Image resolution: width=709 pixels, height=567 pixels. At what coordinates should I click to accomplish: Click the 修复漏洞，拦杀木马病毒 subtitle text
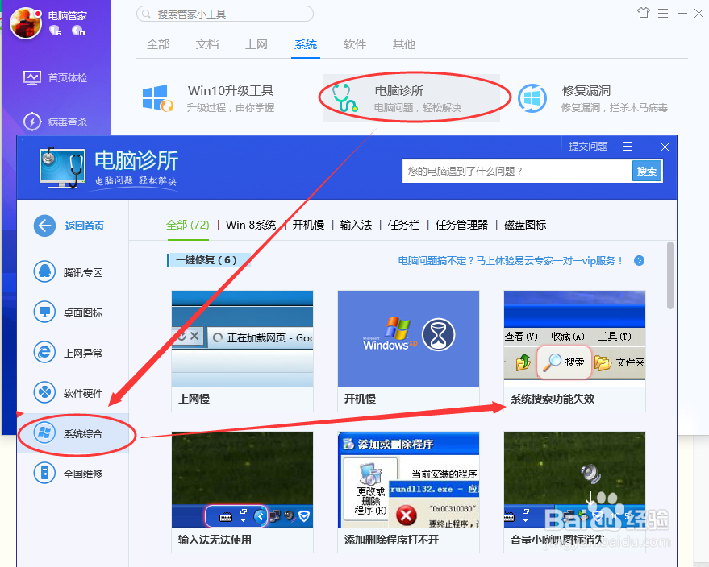tap(615, 107)
